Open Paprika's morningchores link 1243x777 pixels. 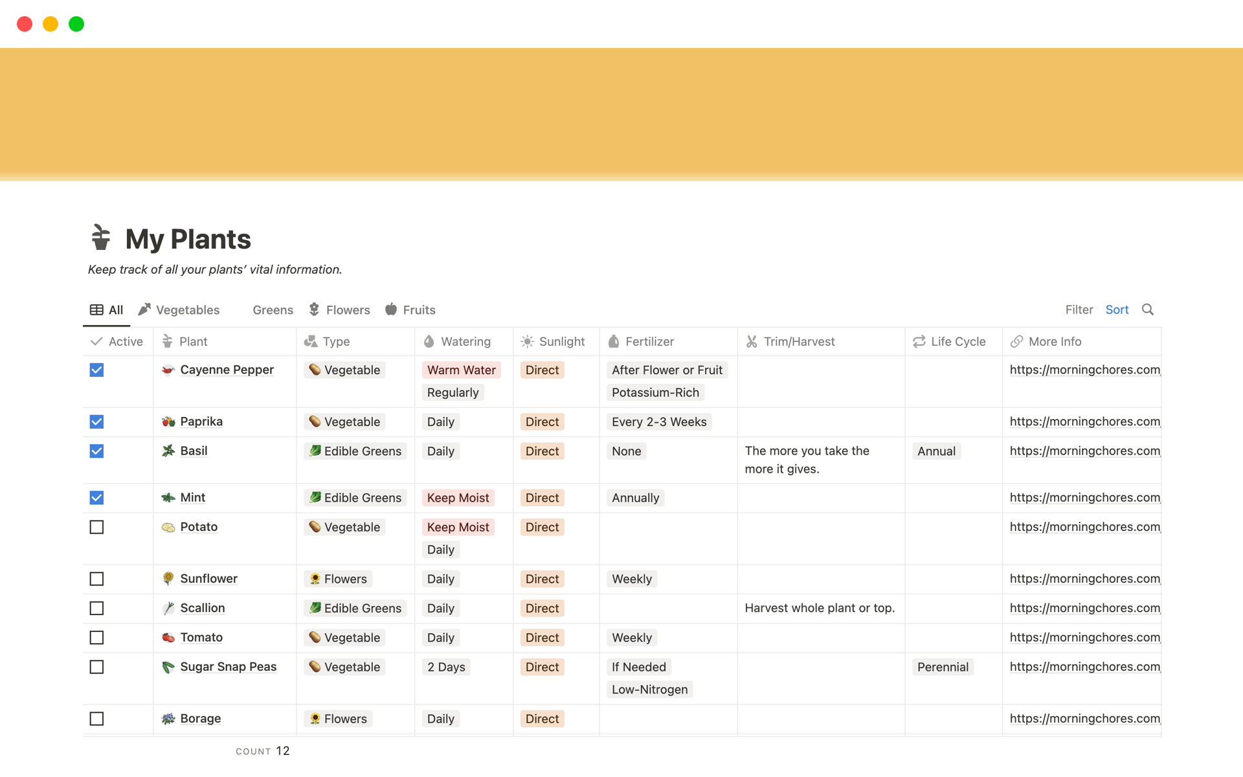point(1084,422)
